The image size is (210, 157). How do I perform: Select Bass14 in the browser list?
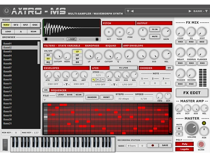point(20,96)
